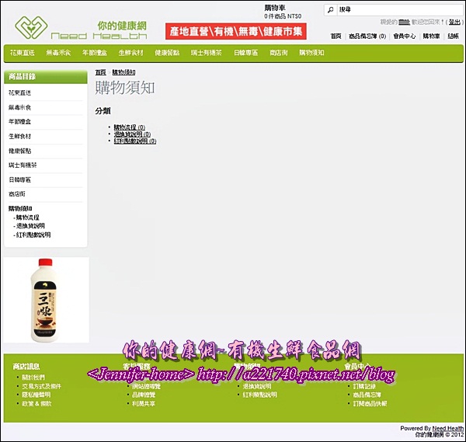Open 購物車 in top-right links

(x=431, y=37)
